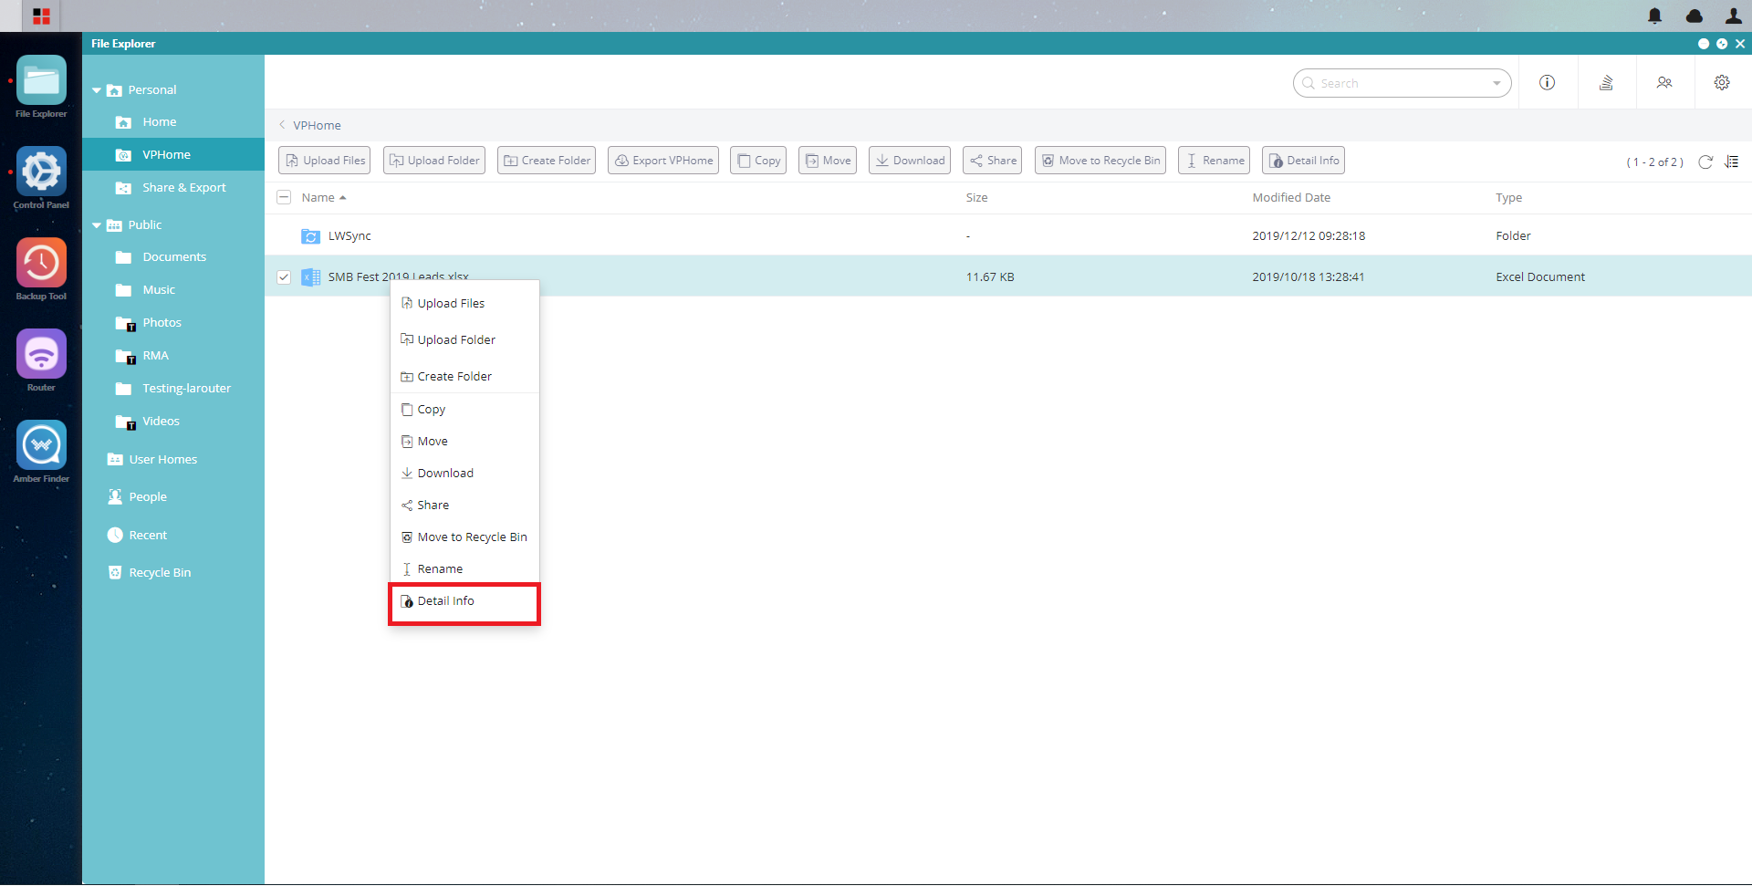Select Move from the context menu
Image resolution: width=1752 pixels, height=886 pixels.
pos(464,441)
